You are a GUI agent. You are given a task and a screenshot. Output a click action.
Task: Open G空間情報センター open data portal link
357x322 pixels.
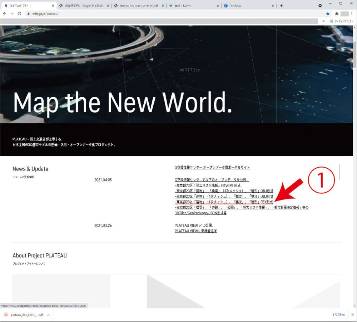click(x=212, y=167)
